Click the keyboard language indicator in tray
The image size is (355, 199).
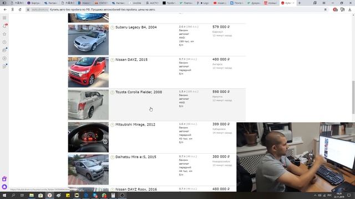(x=329, y=195)
